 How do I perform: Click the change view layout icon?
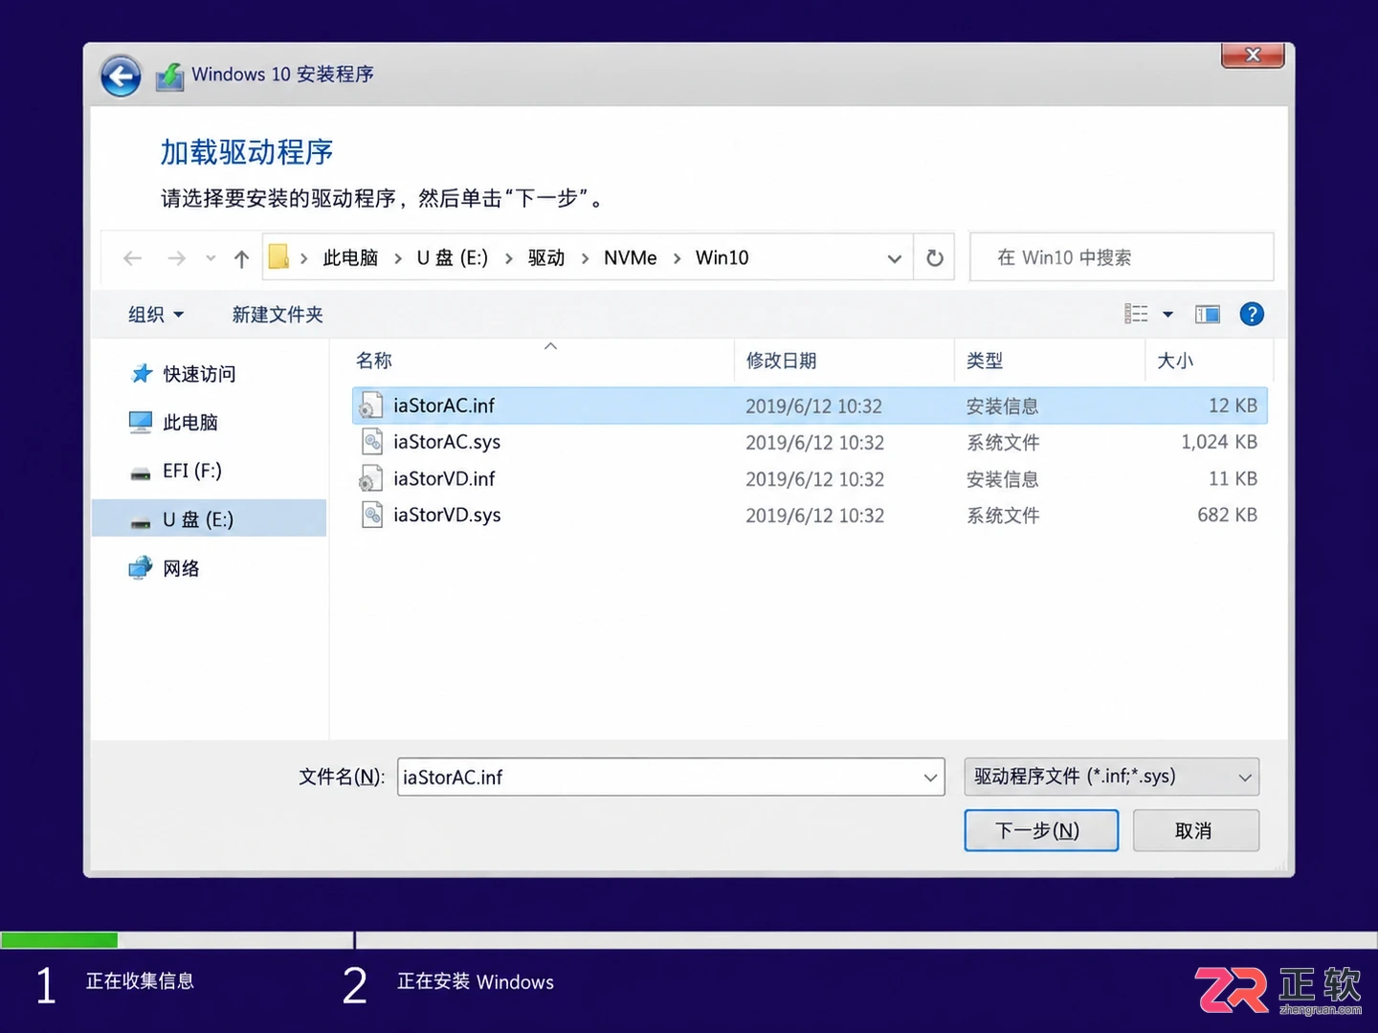[1136, 314]
